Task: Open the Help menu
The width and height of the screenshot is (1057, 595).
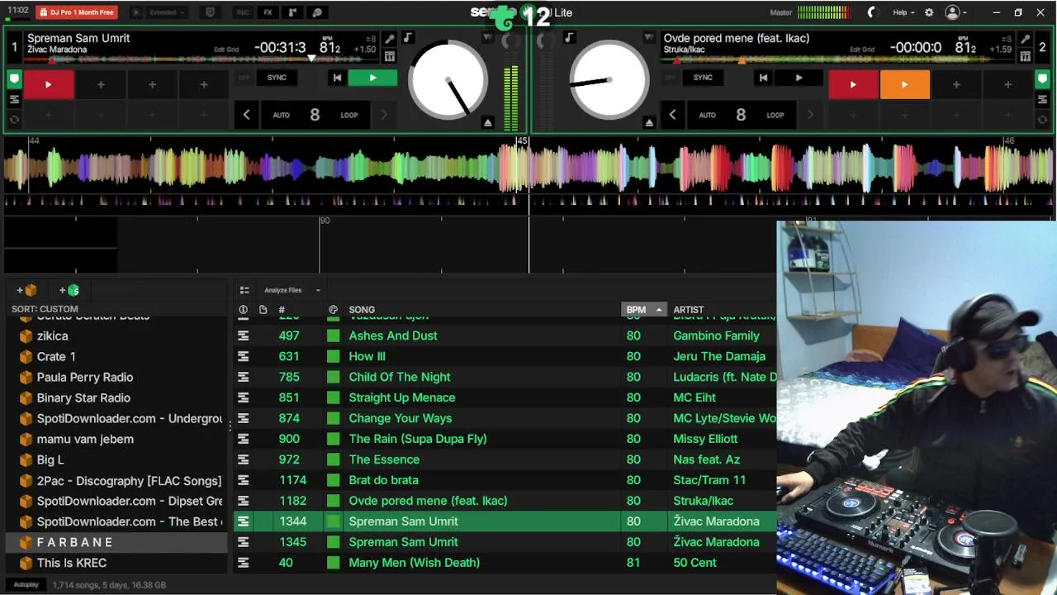Action: click(904, 12)
